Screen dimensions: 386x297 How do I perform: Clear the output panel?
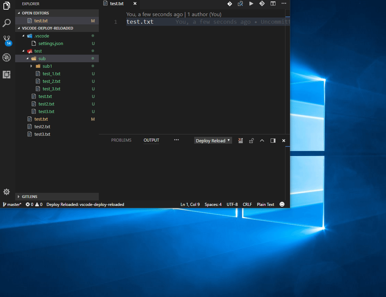(240, 141)
